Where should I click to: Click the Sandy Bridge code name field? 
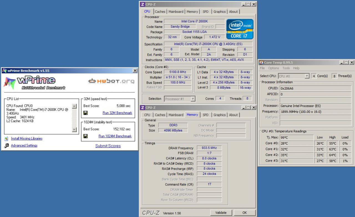180,27
